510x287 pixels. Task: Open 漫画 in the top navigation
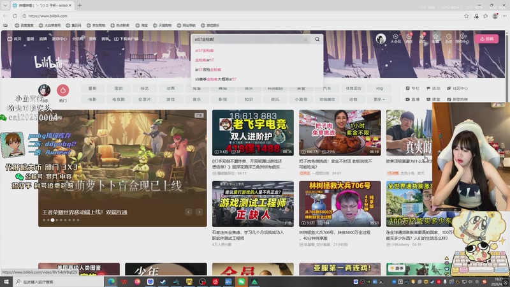[x=92, y=39]
